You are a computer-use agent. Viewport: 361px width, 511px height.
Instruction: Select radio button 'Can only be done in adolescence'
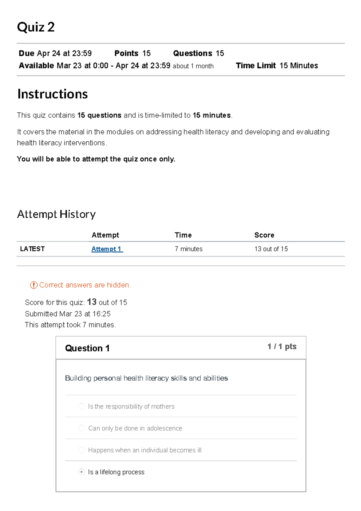(x=81, y=428)
